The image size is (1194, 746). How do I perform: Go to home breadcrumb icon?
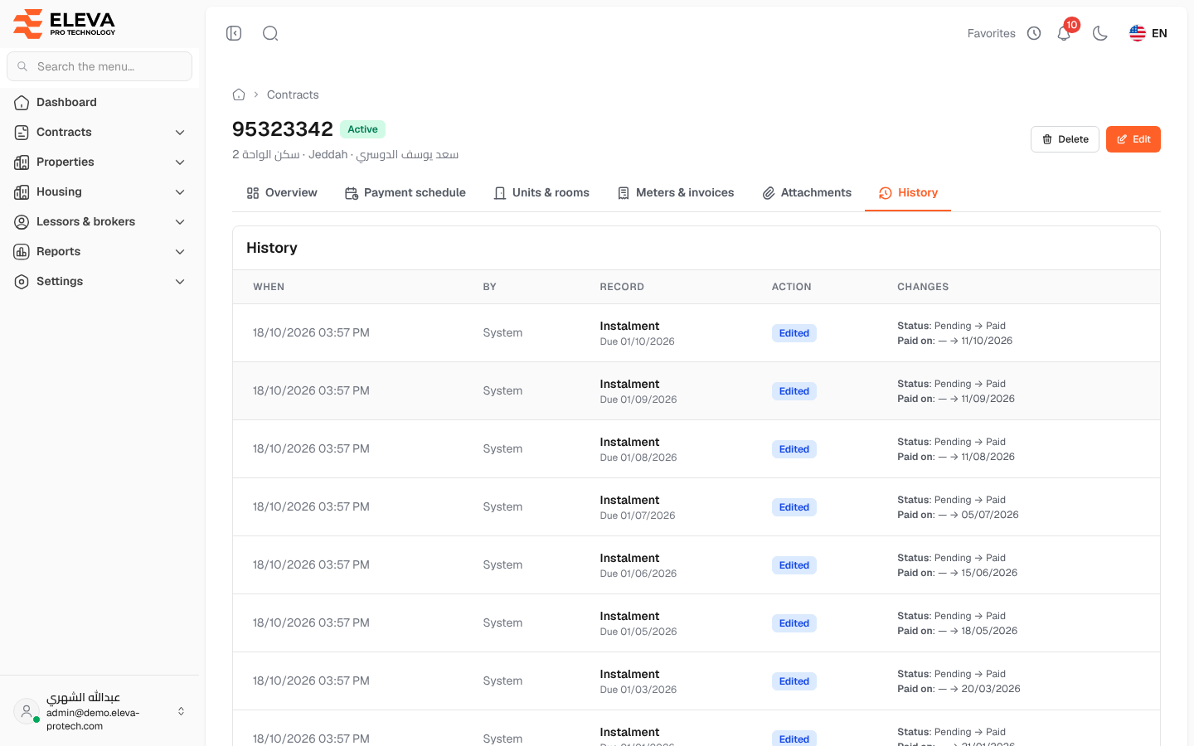click(239, 94)
